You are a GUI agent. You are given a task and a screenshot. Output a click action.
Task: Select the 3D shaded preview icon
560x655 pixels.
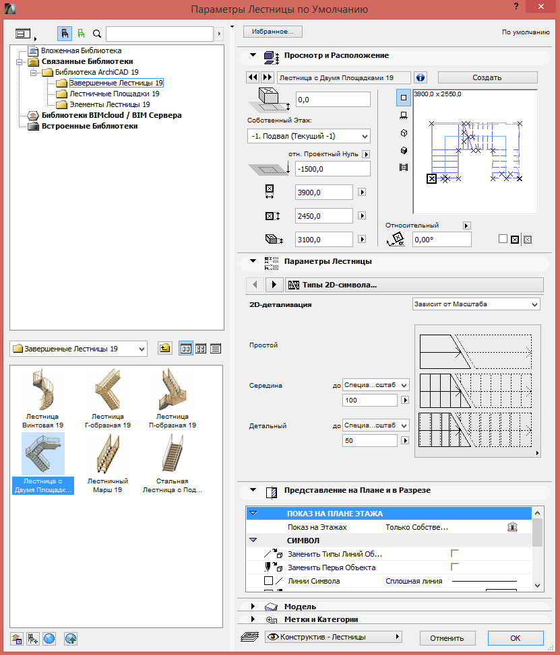tap(404, 150)
